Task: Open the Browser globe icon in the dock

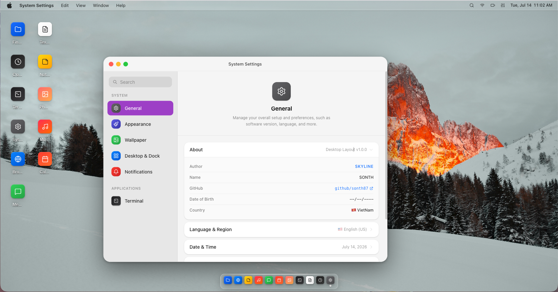Action: pos(238,280)
